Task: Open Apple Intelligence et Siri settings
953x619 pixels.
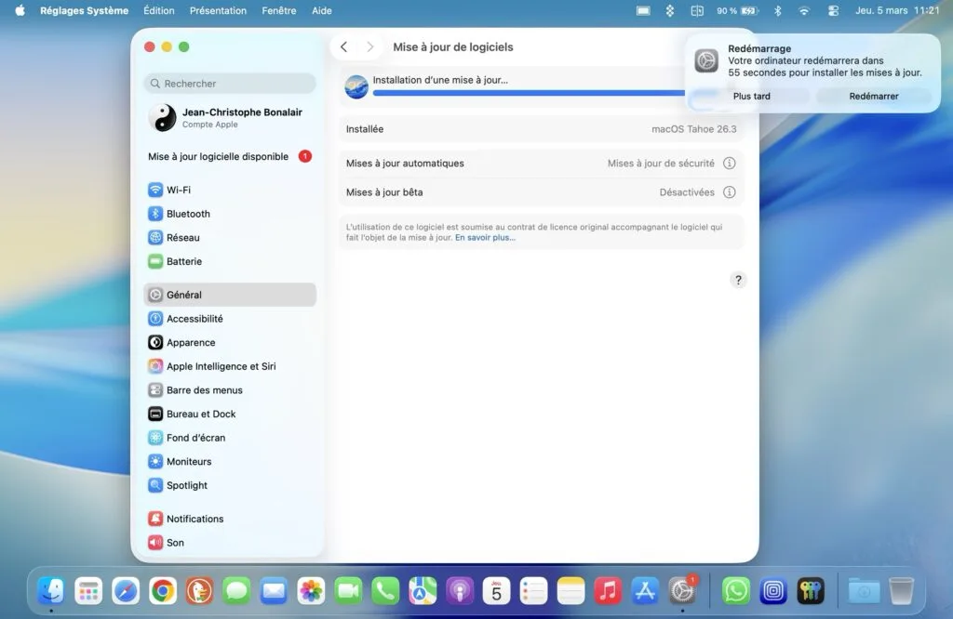Action: coord(230,366)
